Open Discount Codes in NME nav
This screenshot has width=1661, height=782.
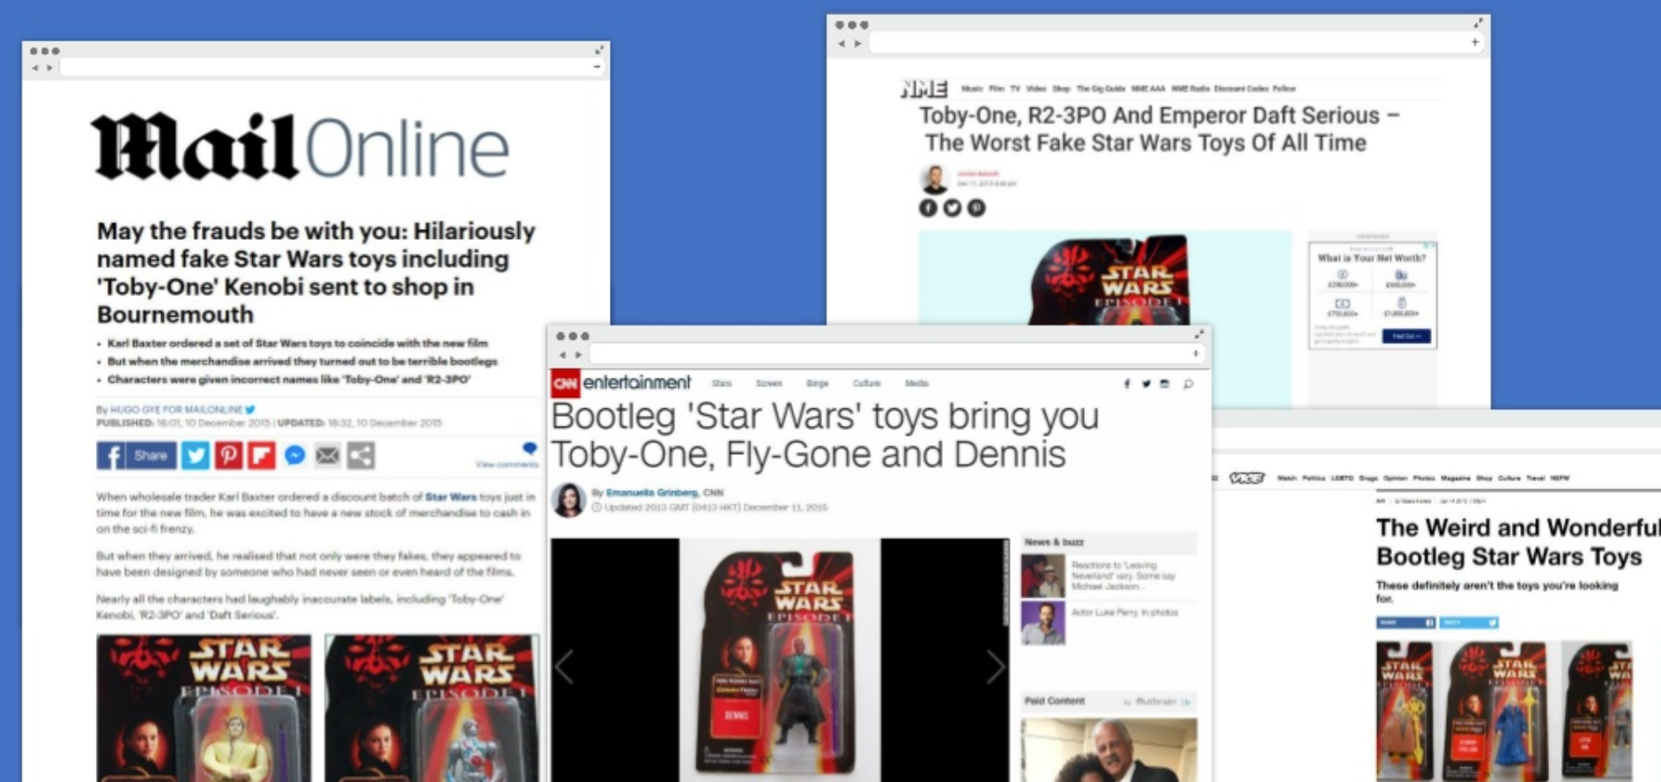1241,88
